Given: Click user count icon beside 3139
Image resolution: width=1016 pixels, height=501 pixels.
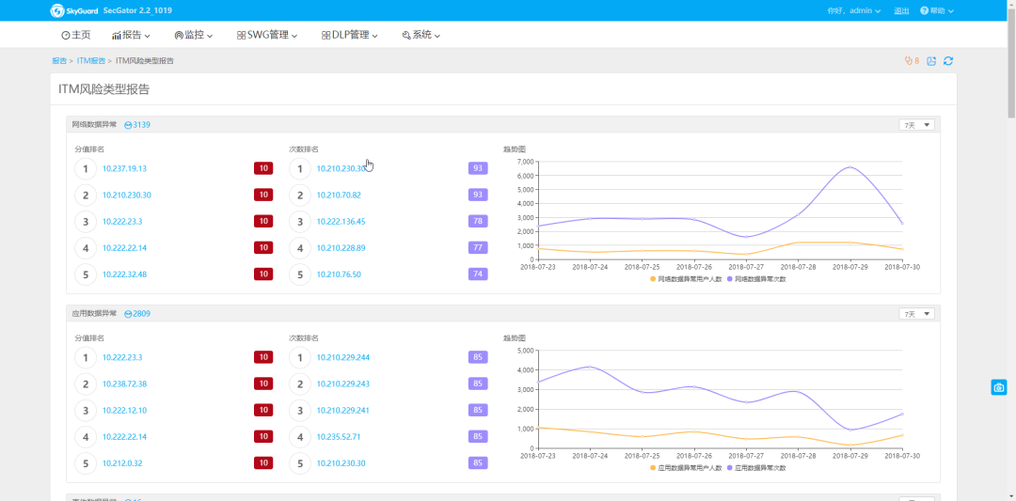Looking at the screenshot, I should click(128, 125).
